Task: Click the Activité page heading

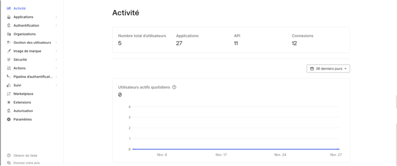Action: point(125,13)
